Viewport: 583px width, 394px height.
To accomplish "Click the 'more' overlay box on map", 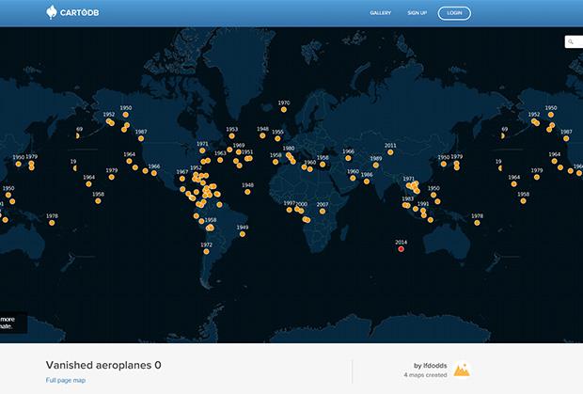I will point(8,323).
